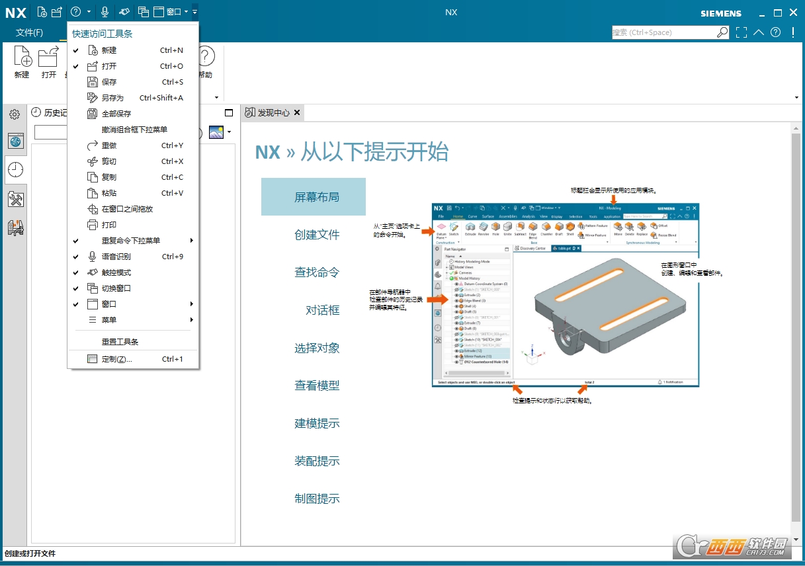Open the 窗口 dropdown in the title bar

[171, 11]
